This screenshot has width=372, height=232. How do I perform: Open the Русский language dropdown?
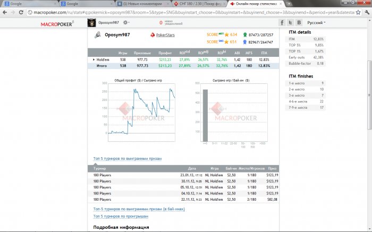316,23
